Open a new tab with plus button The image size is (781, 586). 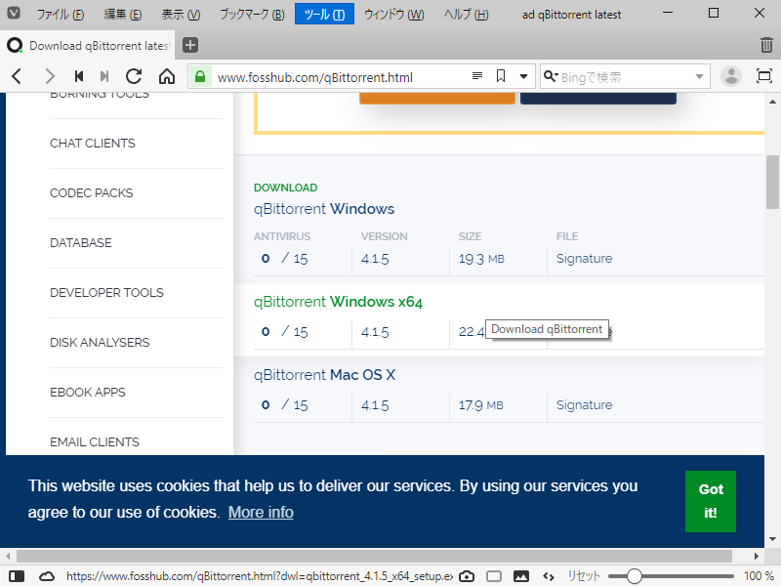click(190, 45)
